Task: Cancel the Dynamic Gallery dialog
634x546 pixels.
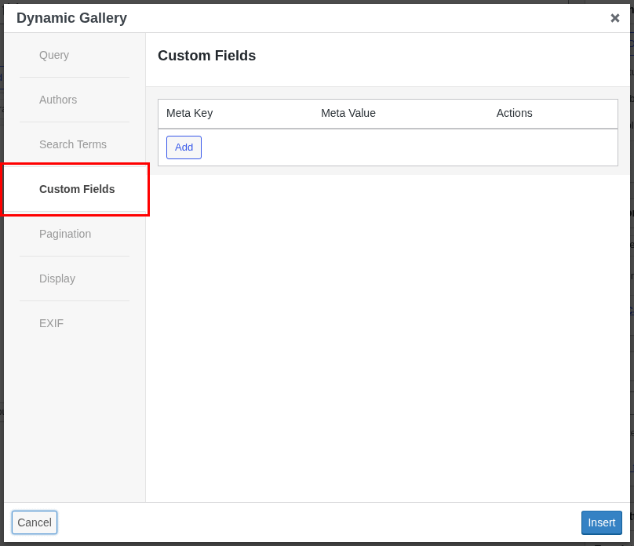Action: click(34, 522)
